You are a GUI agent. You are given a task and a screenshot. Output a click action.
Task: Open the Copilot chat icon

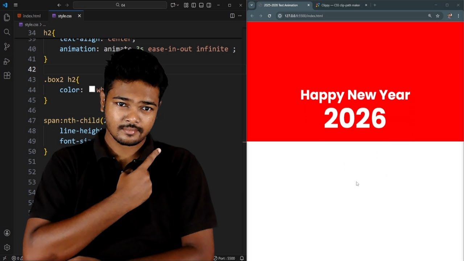click(173, 5)
